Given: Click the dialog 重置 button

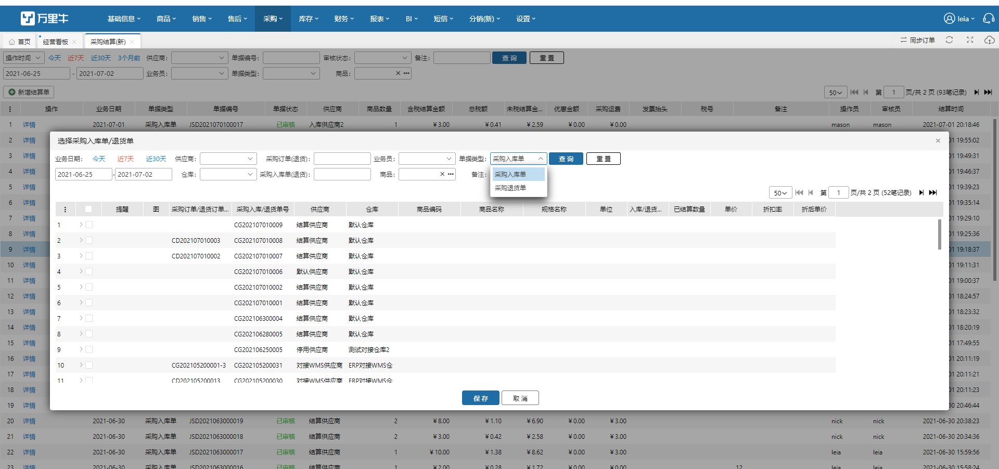Looking at the screenshot, I should 604,159.
